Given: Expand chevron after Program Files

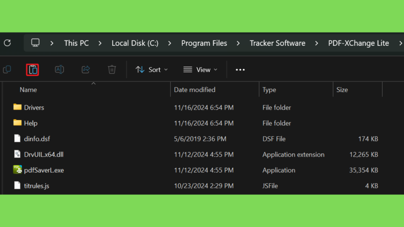Looking at the screenshot, I should pos(238,43).
